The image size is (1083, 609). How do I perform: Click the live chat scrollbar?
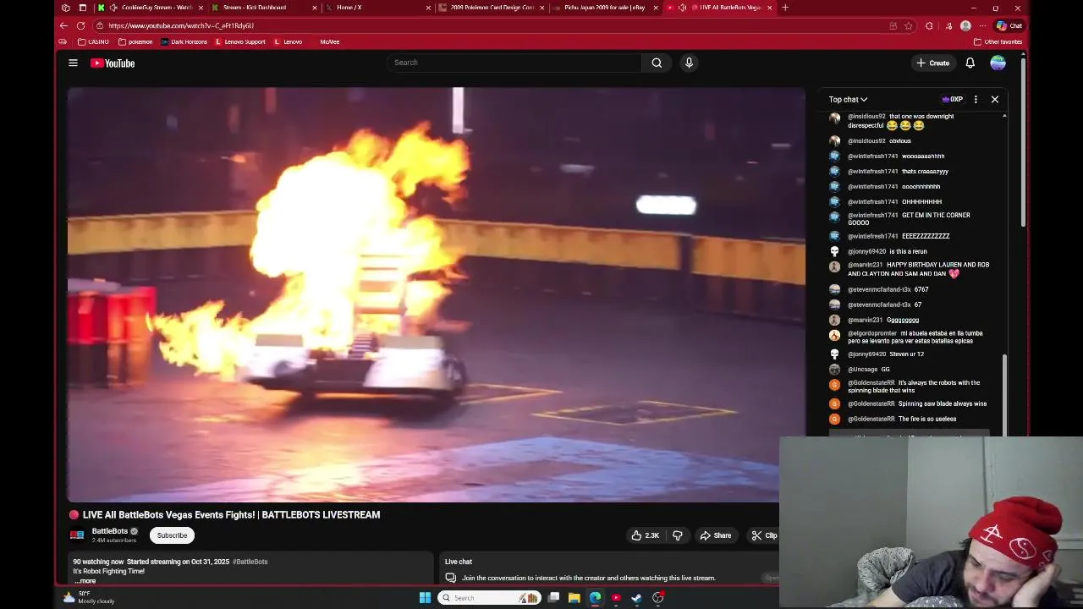[1004, 394]
